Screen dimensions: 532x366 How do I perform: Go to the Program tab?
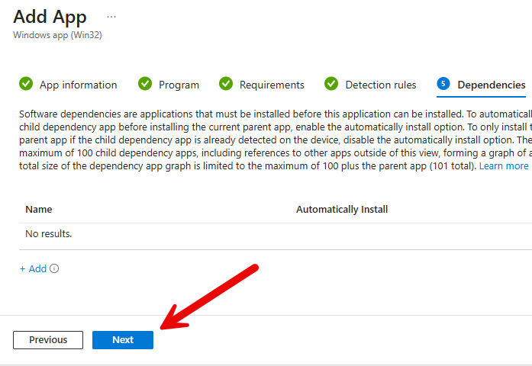[x=179, y=85]
